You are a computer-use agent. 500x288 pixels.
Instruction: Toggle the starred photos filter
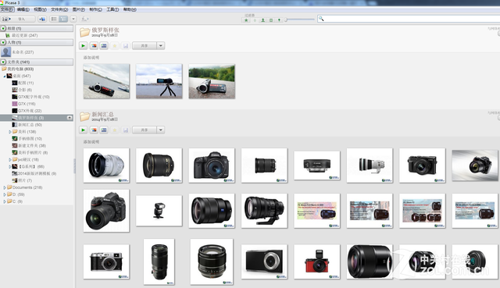click(246, 20)
